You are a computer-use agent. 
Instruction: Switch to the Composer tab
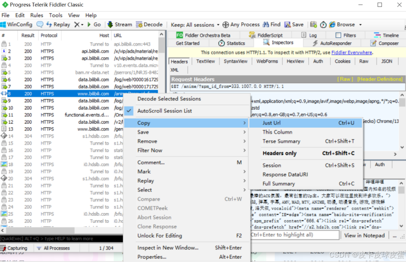[384, 43]
